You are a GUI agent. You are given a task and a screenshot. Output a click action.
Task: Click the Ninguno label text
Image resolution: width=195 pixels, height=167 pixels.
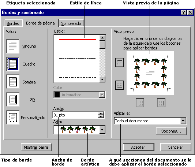tap(29, 46)
